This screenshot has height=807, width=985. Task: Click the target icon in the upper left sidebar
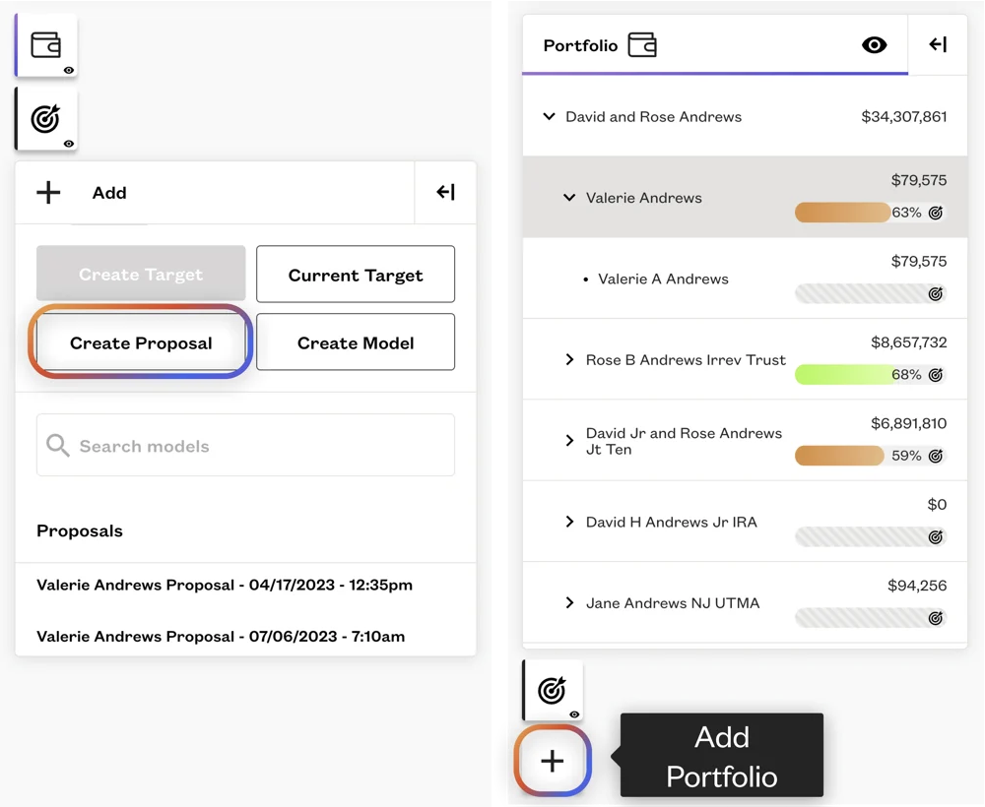tap(45, 117)
